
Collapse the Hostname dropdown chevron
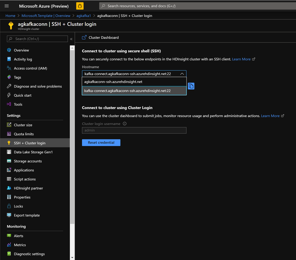182,74
